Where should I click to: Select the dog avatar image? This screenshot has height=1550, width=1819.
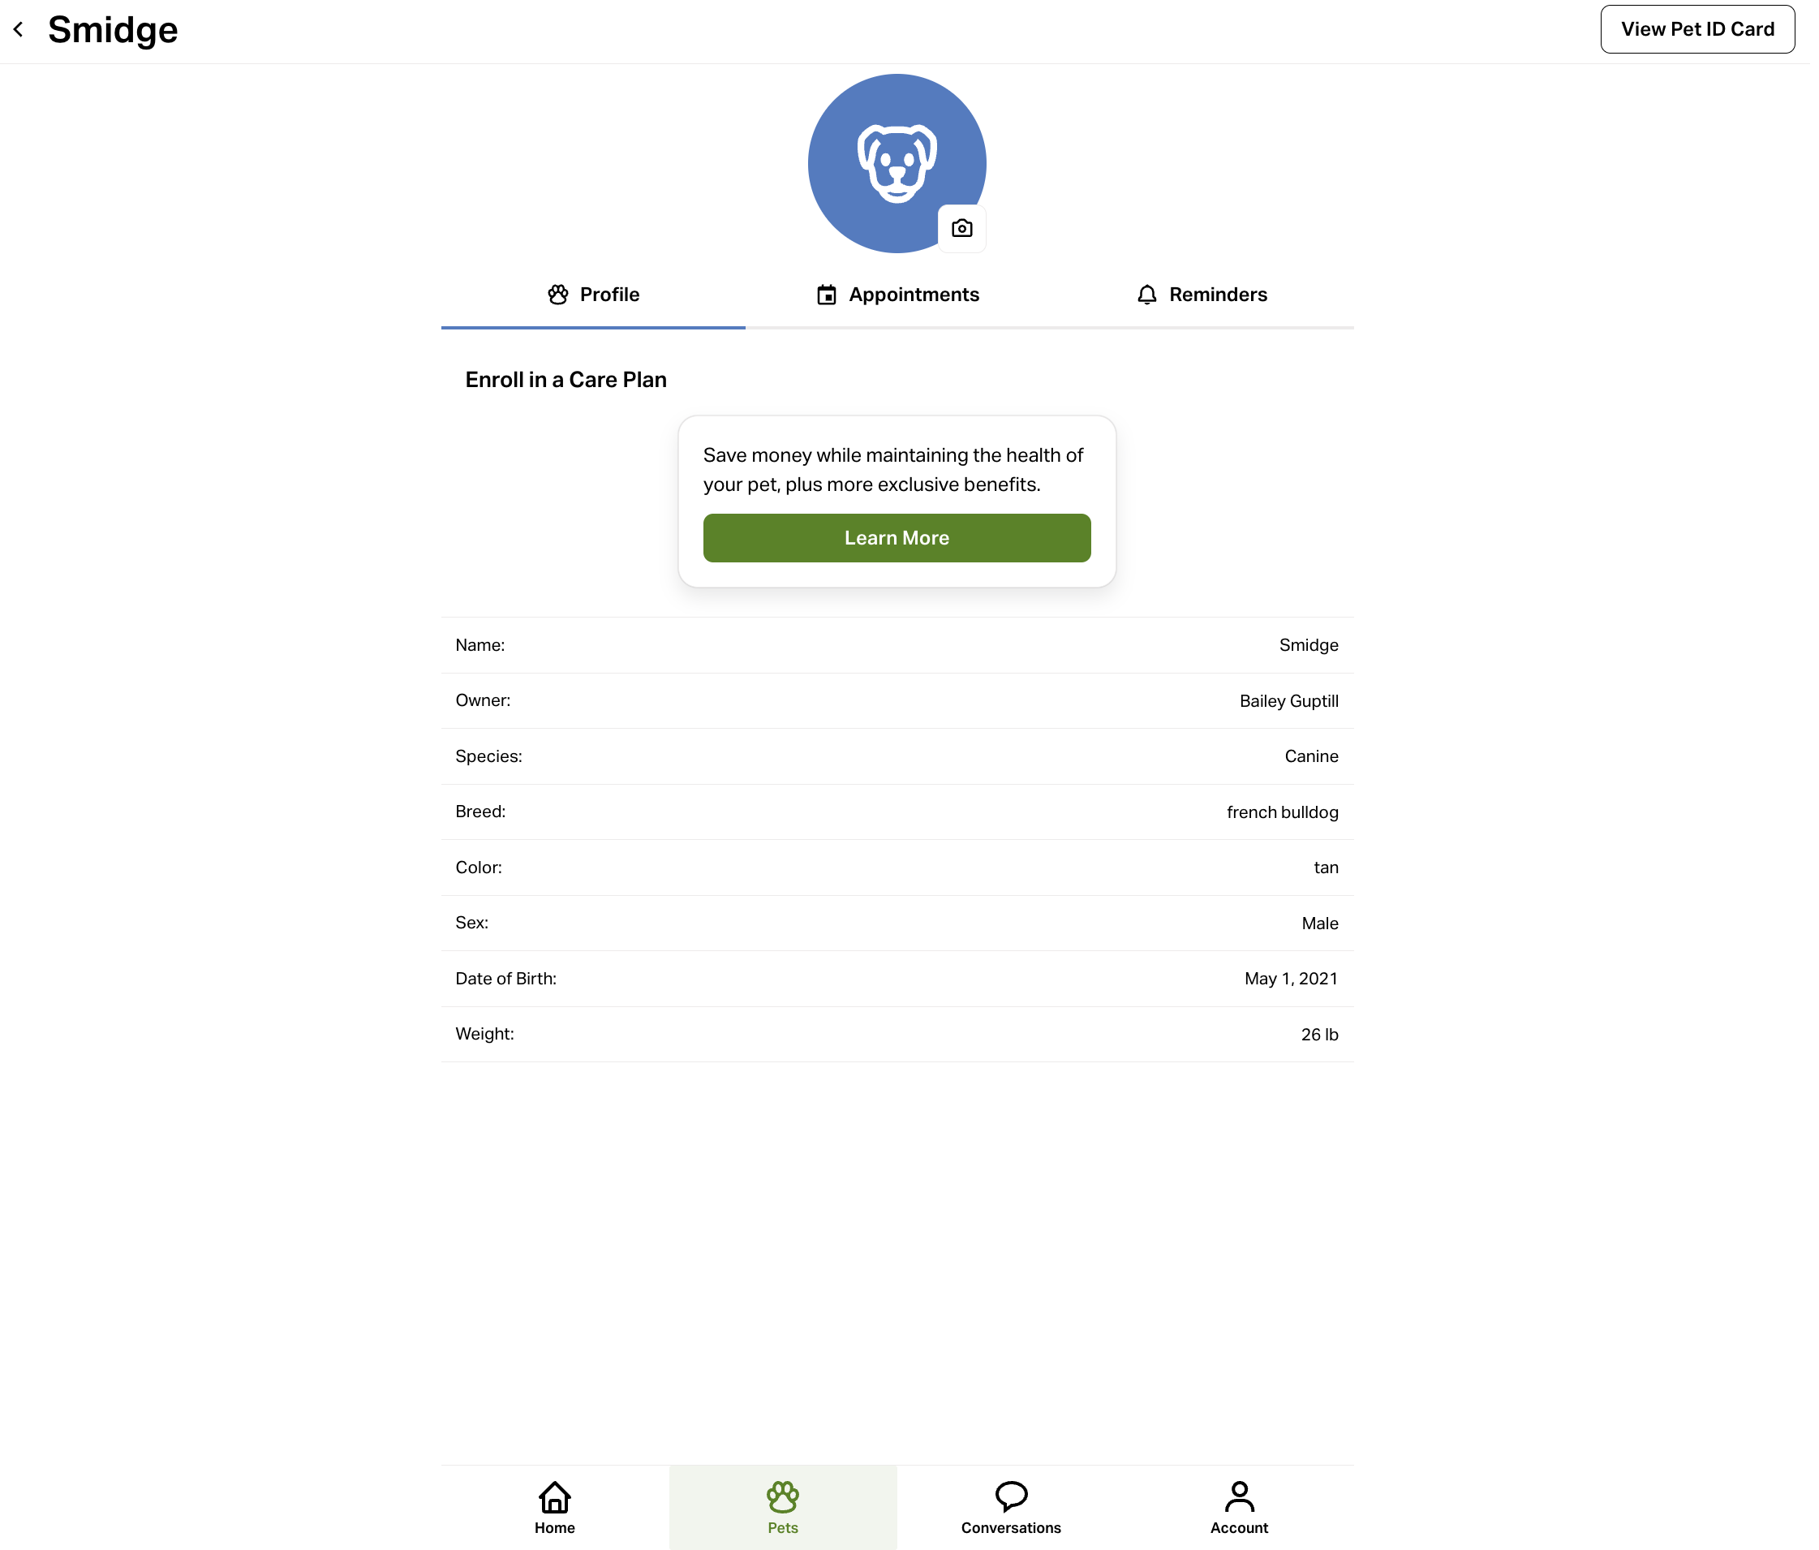coord(897,162)
